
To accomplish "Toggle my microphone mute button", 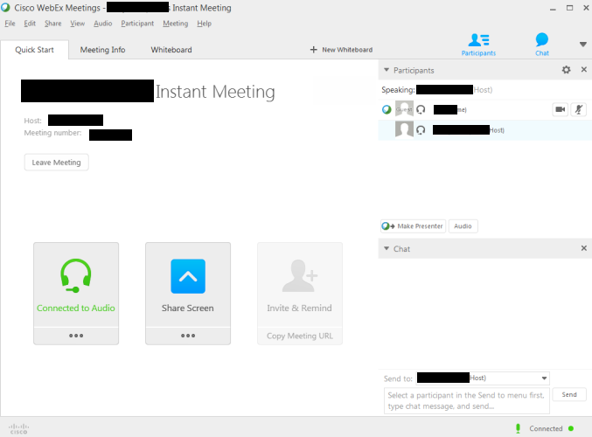I will coord(578,109).
